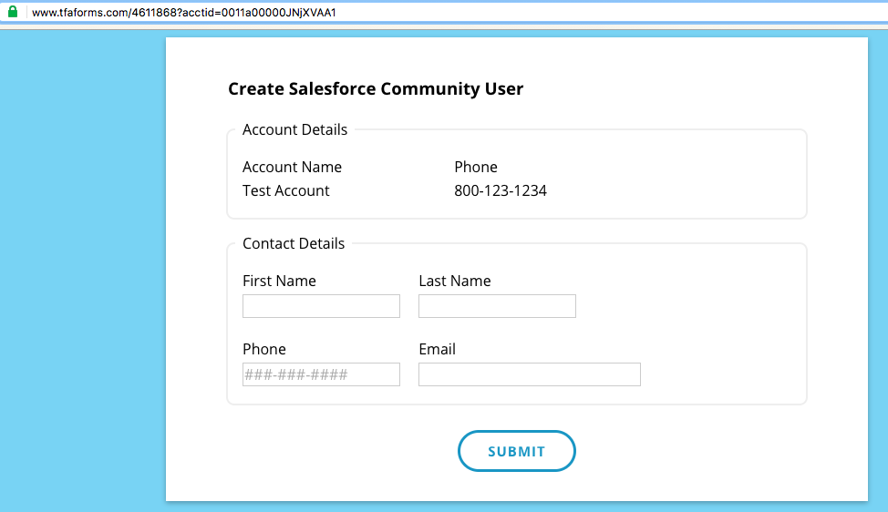This screenshot has width=888, height=512.
Task: Click the Phone label in Account Details
Action: tap(476, 167)
